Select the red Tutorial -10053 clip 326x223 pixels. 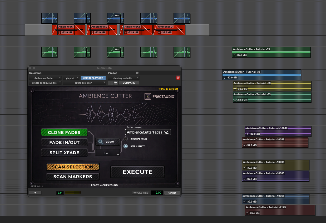point(275,142)
